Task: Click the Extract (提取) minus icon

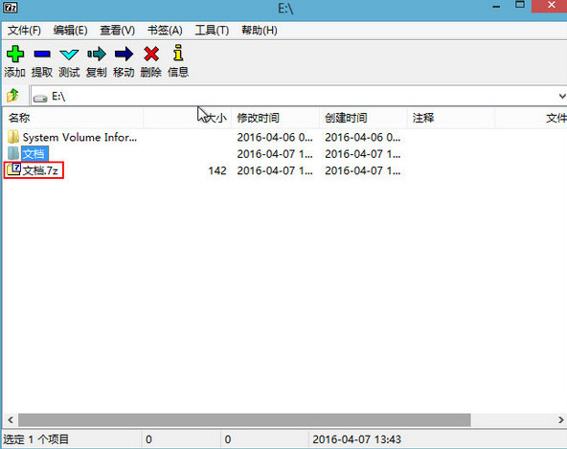Action: (42, 55)
